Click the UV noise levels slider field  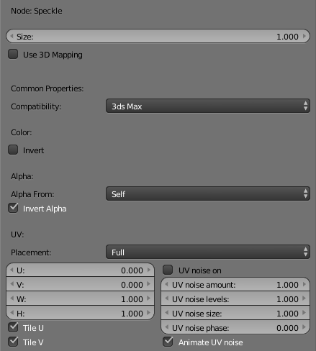coord(235,298)
